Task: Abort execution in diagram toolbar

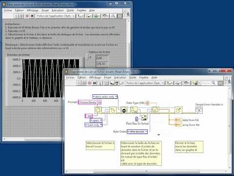Action: pyautogui.click(x=89, y=83)
